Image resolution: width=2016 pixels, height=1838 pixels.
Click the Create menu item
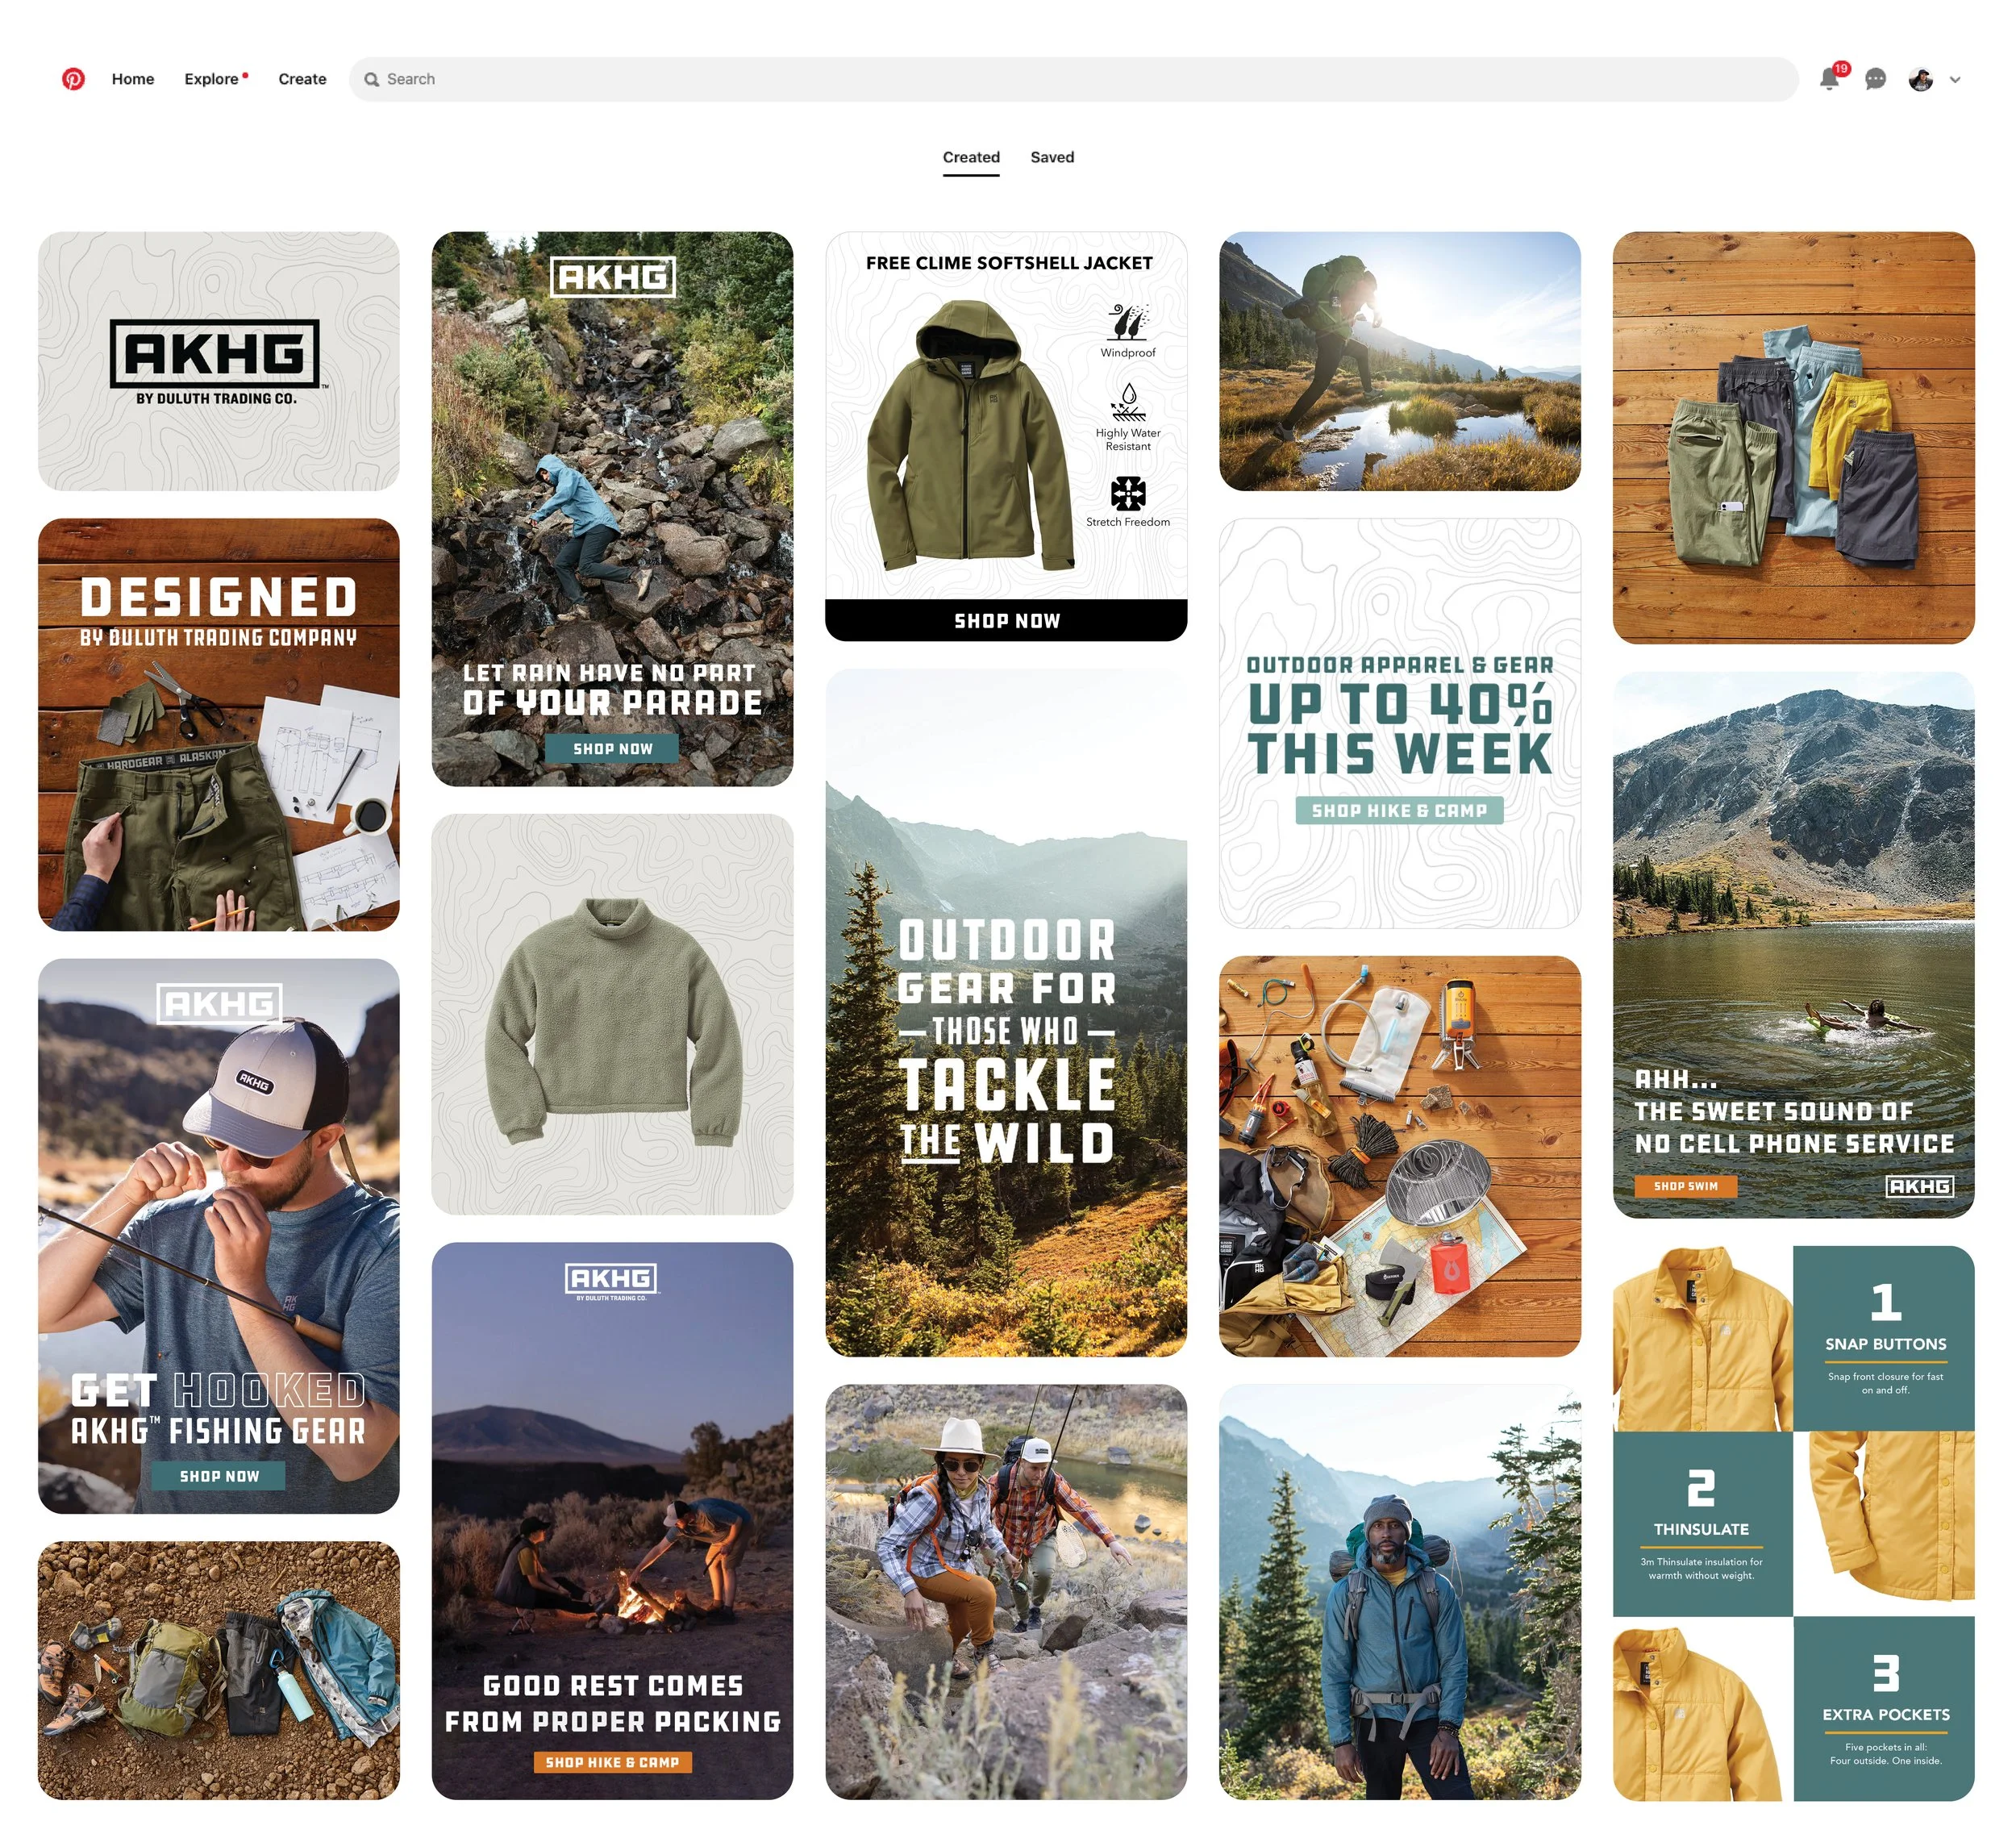pos(302,79)
